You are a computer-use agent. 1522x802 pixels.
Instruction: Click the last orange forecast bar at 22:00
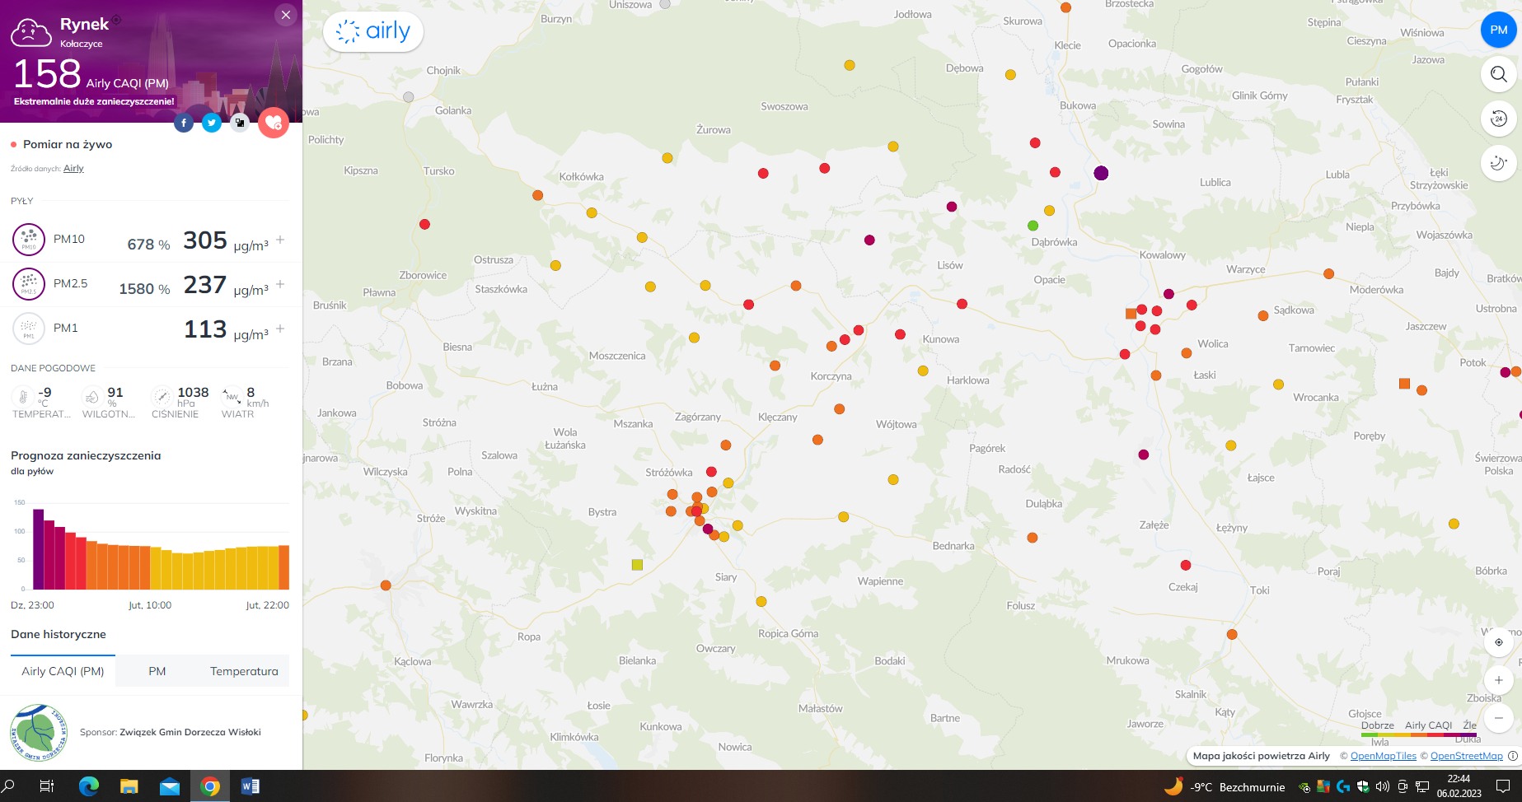pyautogui.click(x=284, y=567)
